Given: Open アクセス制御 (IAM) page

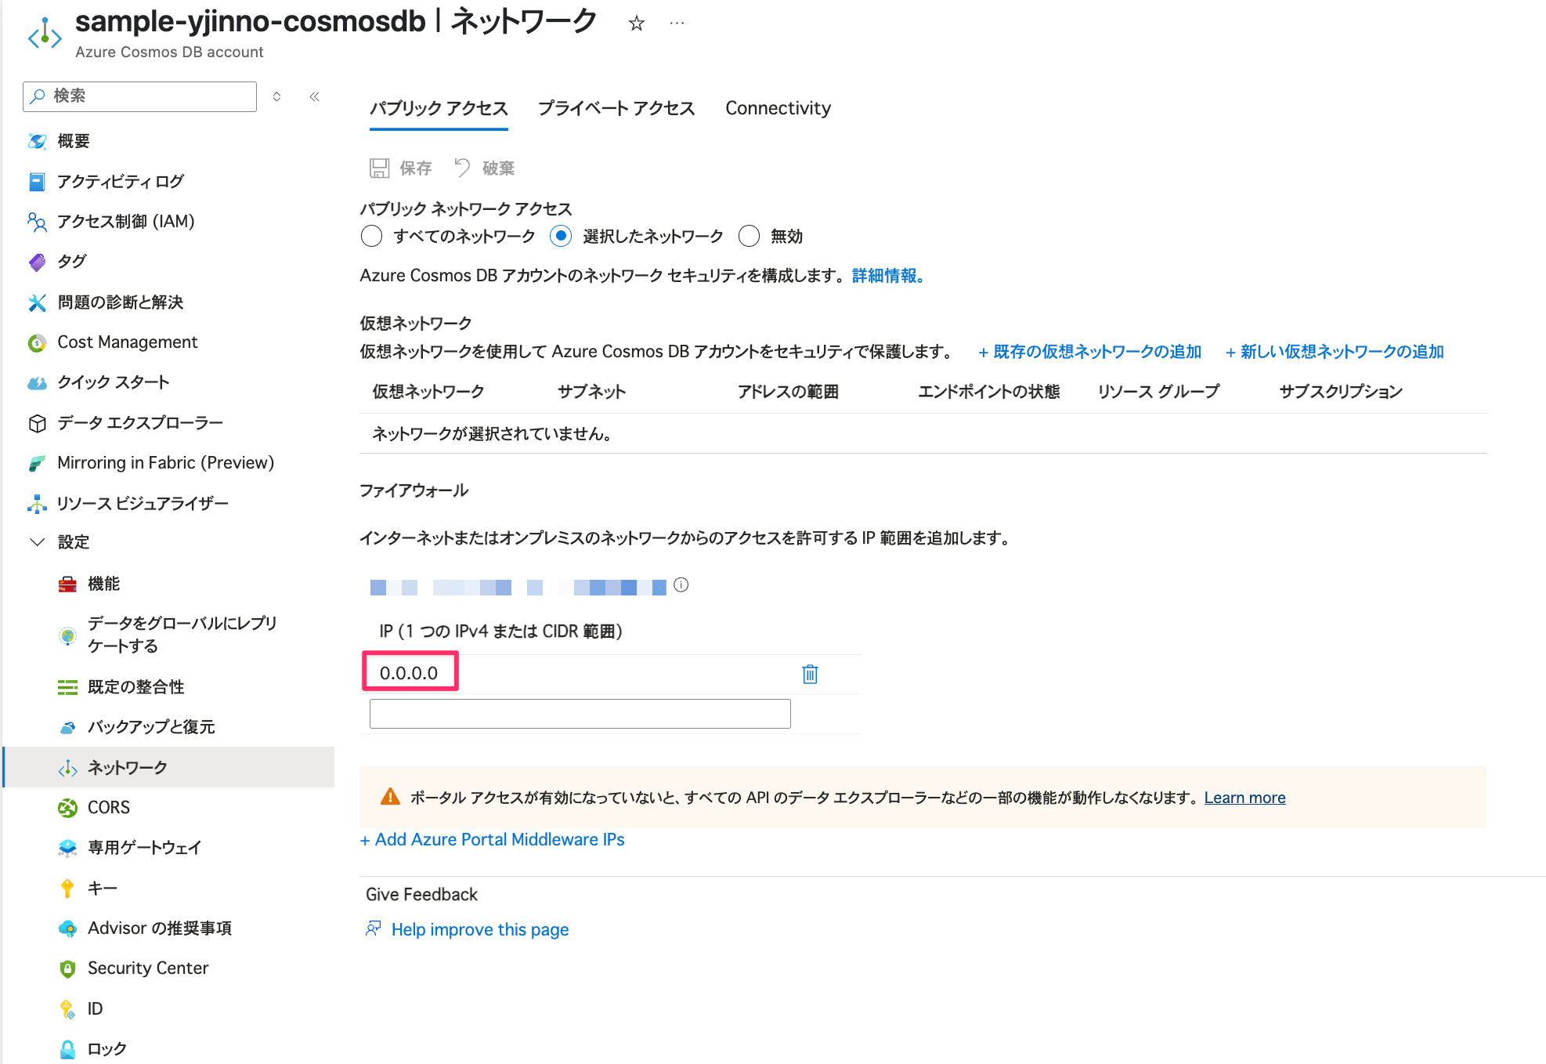Looking at the screenshot, I should (x=125, y=222).
